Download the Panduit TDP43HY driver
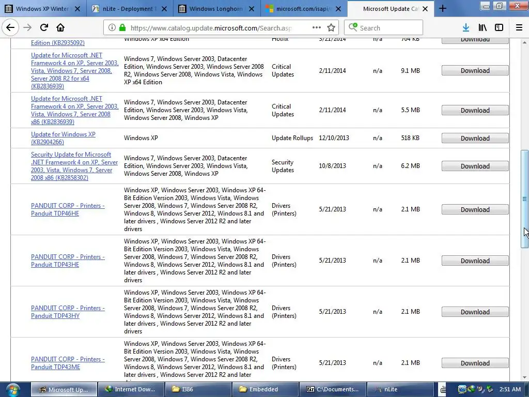Image resolution: width=529 pixels, height=397 pixels. tap(475, 312)
